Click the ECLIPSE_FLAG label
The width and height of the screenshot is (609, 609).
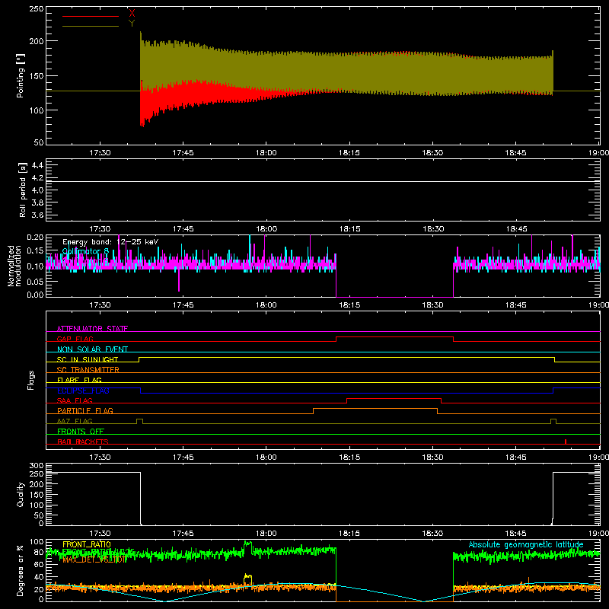(83, 391)
